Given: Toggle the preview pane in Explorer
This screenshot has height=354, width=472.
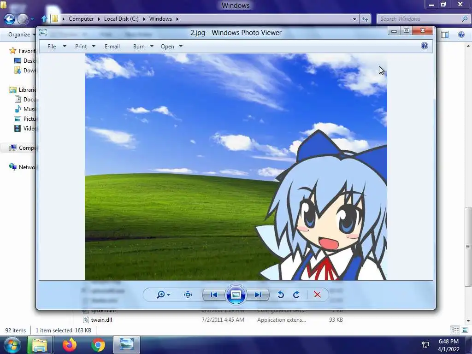Looking at the screenshot, I should point(445,34).
